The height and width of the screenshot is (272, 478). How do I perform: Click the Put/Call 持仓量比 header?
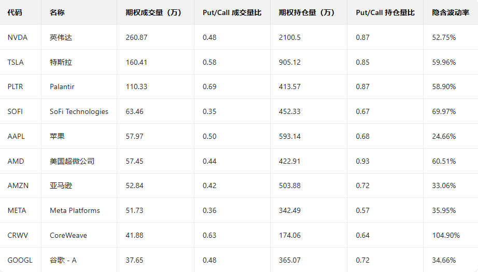385,12
